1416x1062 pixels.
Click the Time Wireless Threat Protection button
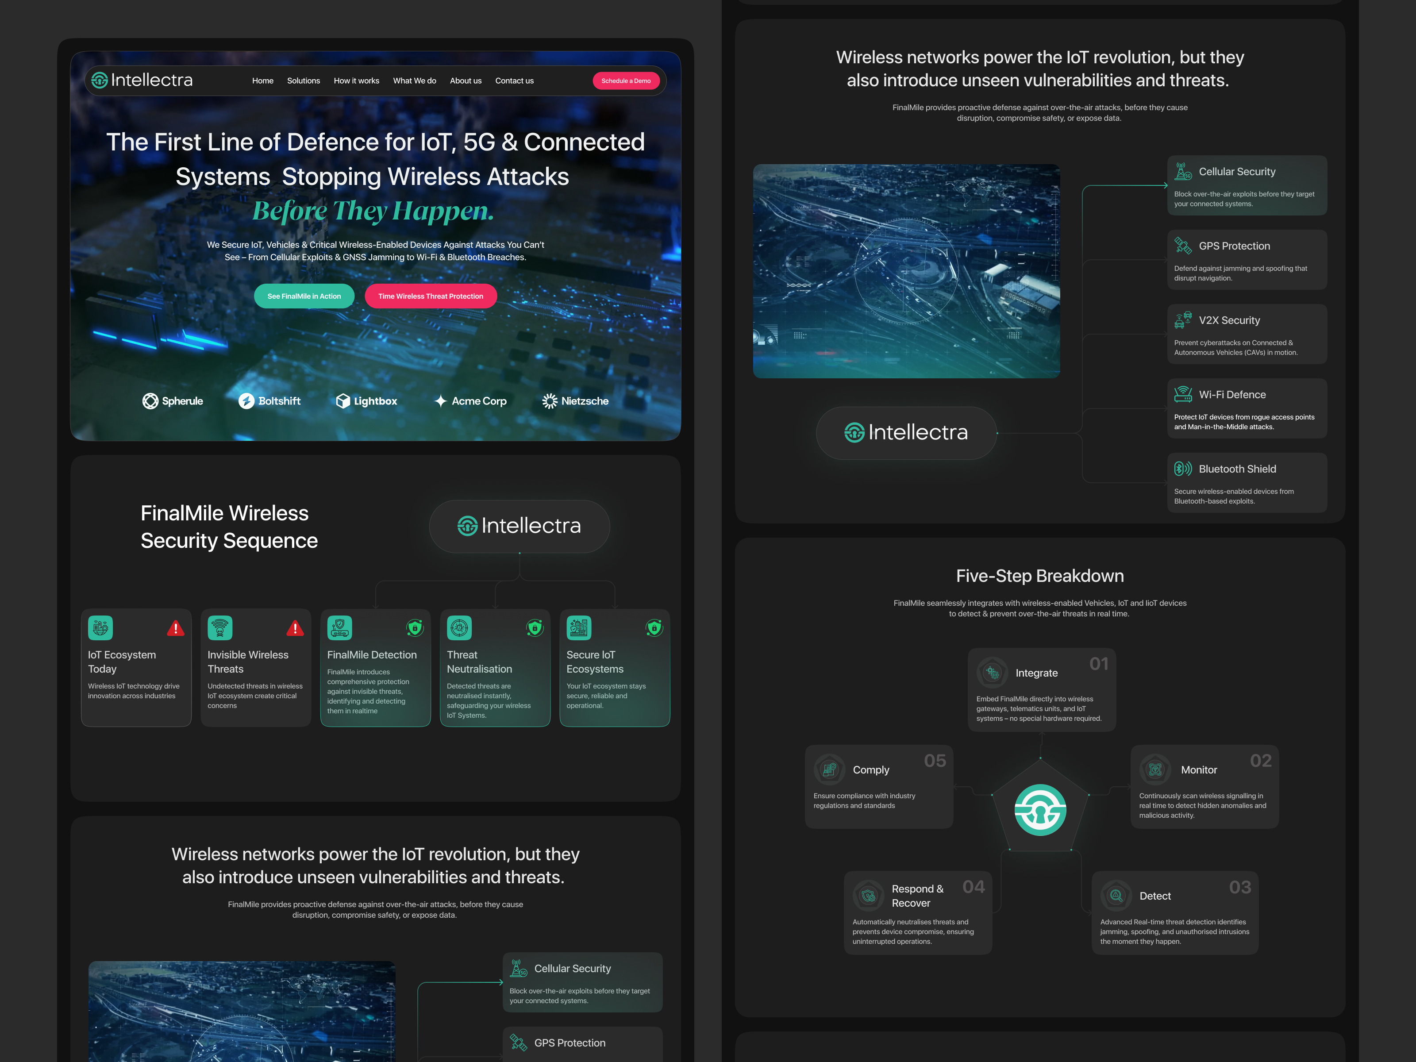tap(430, 296)
